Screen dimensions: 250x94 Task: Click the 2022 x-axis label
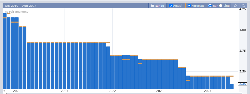point(112,91)
